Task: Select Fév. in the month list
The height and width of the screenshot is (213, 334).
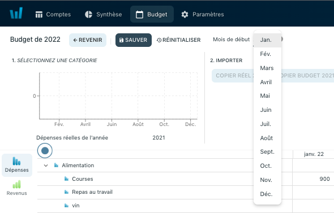Action: 267,54
